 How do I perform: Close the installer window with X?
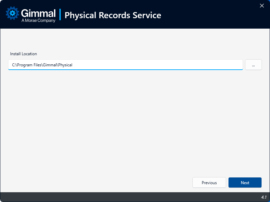coord(262,5)
